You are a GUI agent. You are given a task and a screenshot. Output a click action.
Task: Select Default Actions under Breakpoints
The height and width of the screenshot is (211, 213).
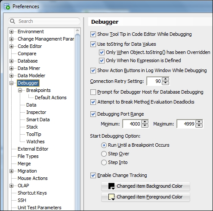tap(51, 98)
